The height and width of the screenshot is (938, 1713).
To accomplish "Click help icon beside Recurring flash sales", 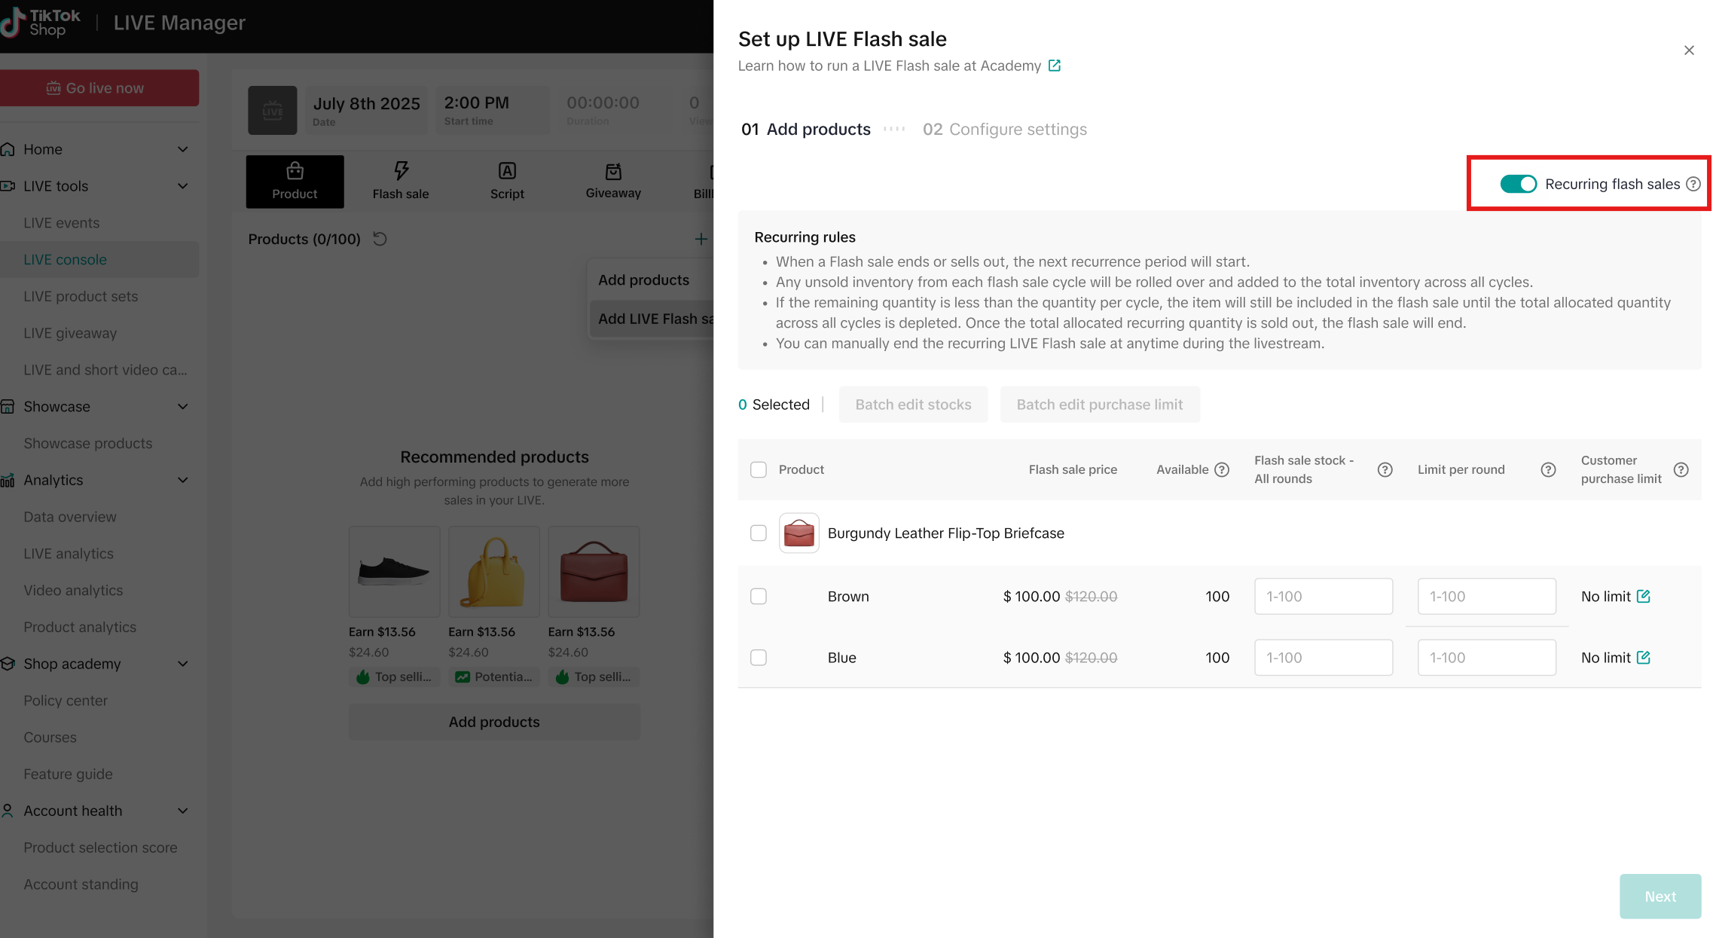I will pyautogui.click(x=1693, y=184).
